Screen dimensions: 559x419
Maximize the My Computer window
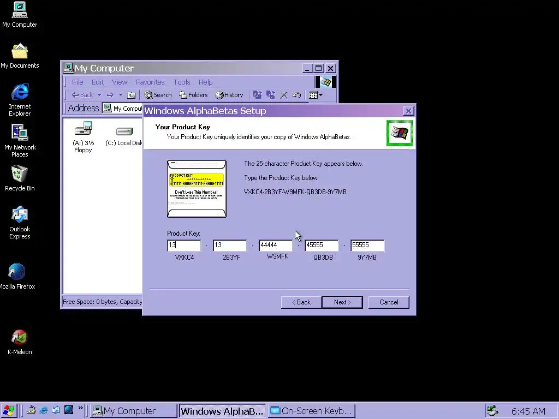319,68
